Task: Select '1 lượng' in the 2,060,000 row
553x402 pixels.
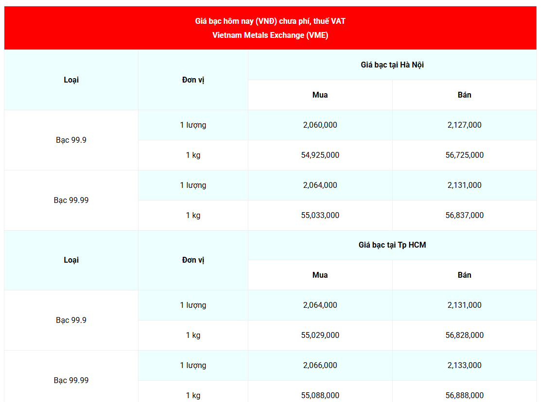Action: click(x=193, y=125)
